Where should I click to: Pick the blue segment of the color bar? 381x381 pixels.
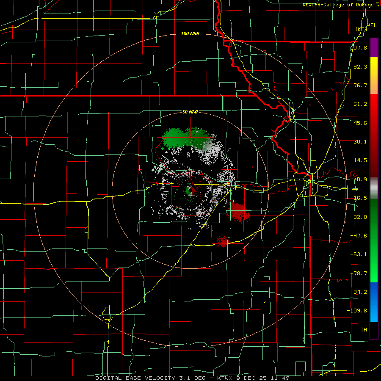374,302
